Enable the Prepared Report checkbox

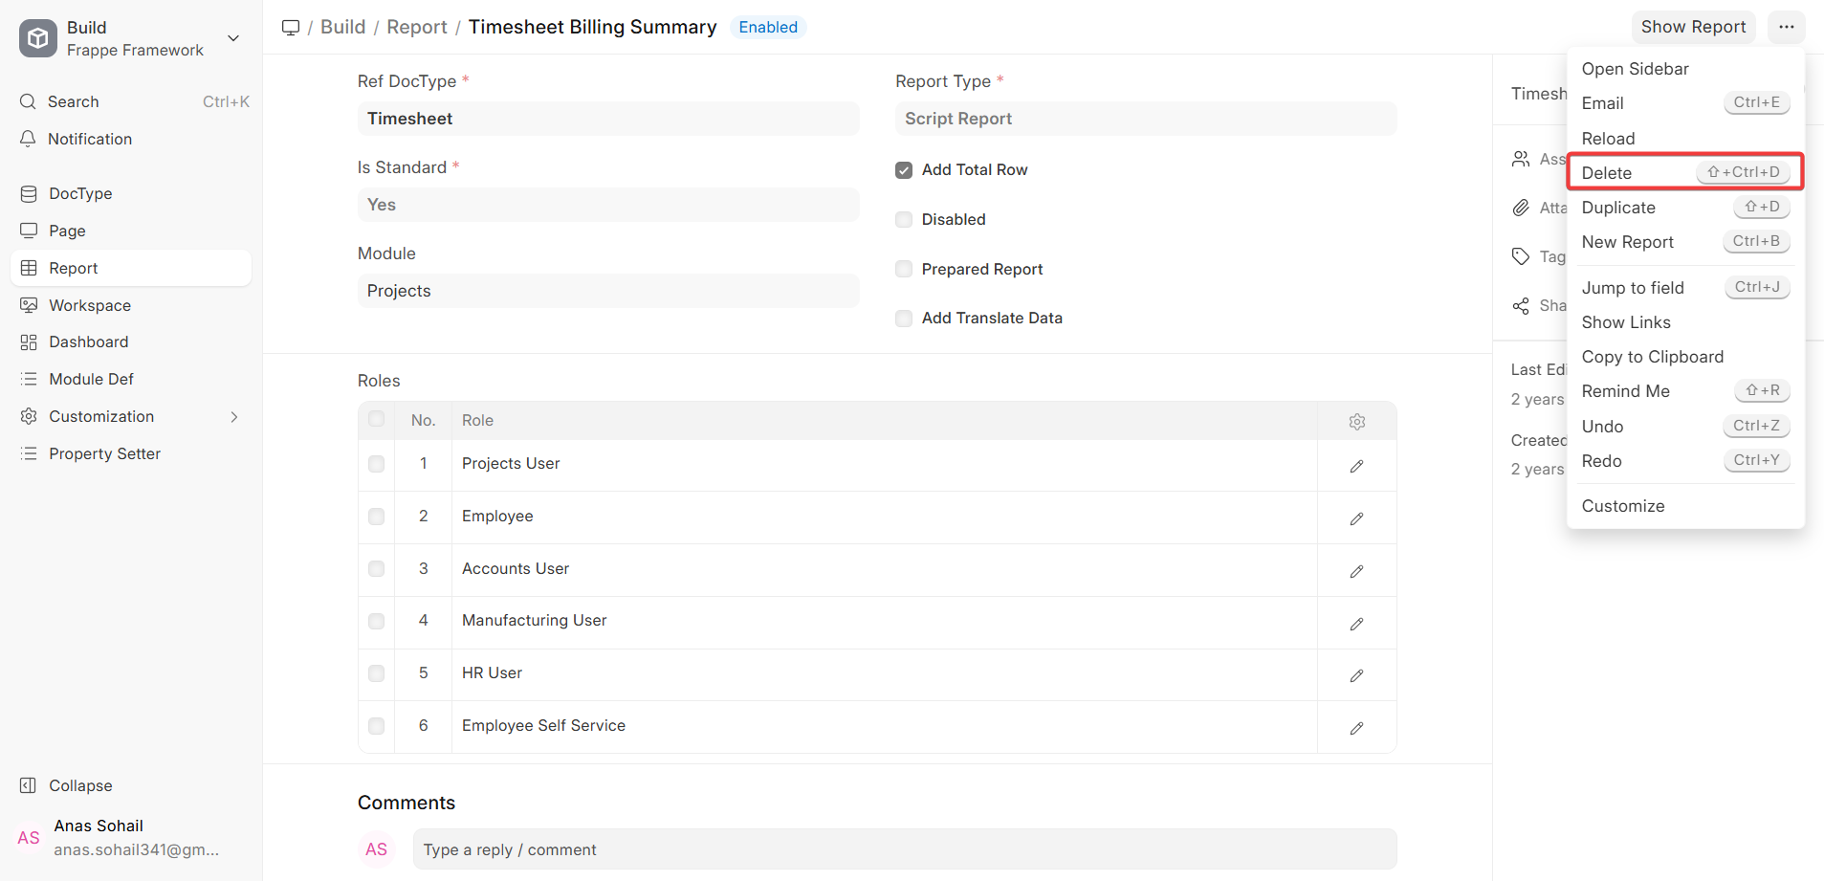coord(904,269)
